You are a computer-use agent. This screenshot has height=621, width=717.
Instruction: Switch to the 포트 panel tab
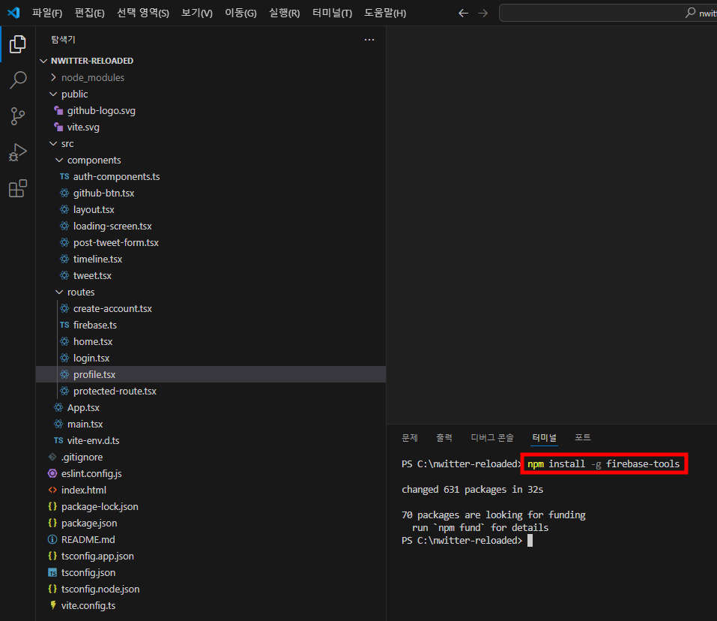pos(583,438)
